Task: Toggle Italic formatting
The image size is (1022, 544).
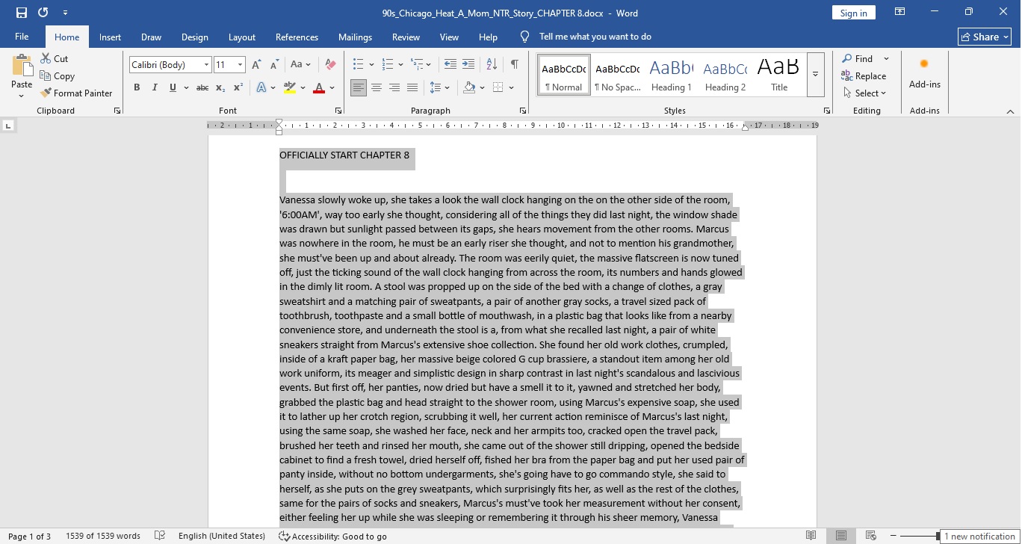Action: [x=155, y=87]
